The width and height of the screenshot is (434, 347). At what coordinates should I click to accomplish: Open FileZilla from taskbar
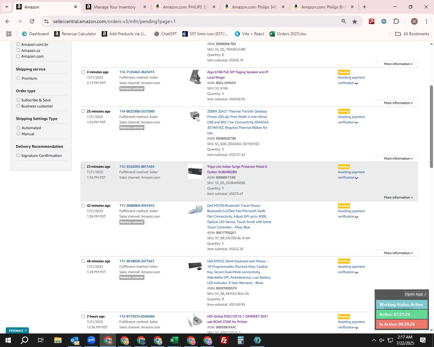(x=224, y=340)
